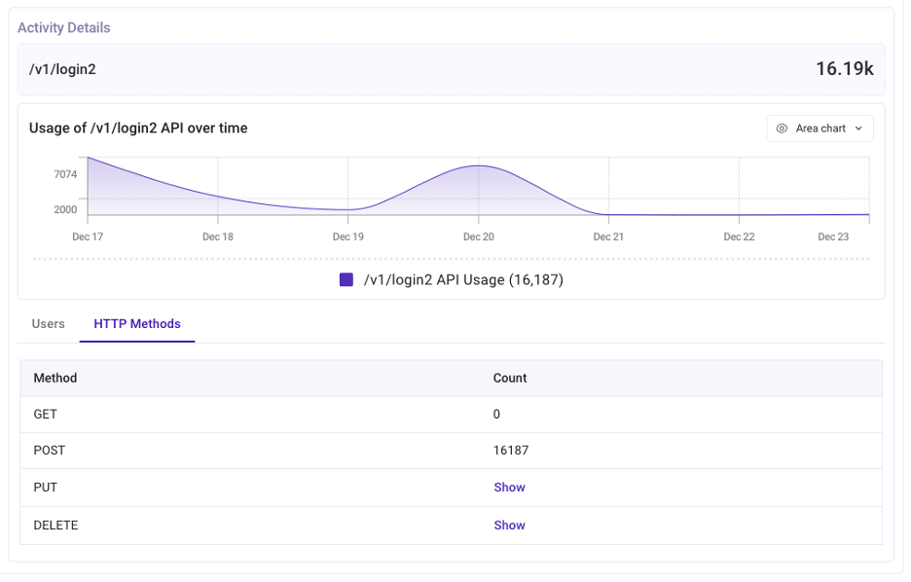The image size is (911, 582).
Task: Click the Dec 23 label on the x-axis
Action: [833, 236]
